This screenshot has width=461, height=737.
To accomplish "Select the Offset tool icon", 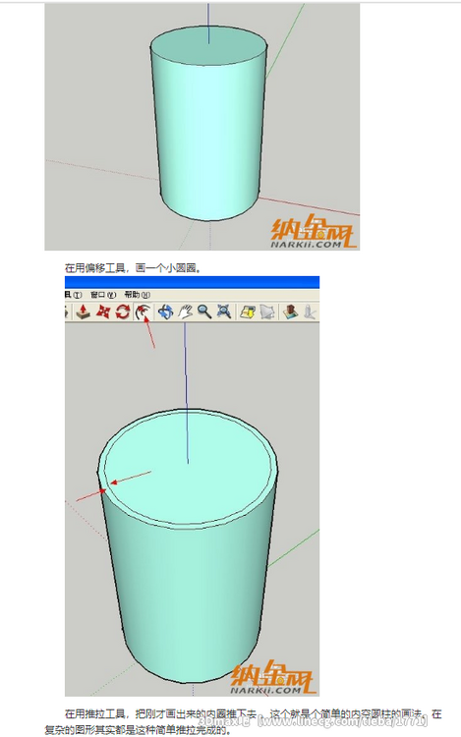I will [x=143, y=312].
